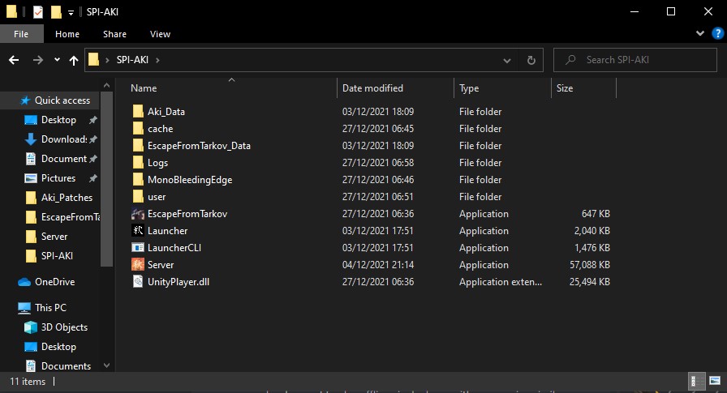Refresh the SPI-AKI folder view
Screen dimensions: 727x393
531,60
